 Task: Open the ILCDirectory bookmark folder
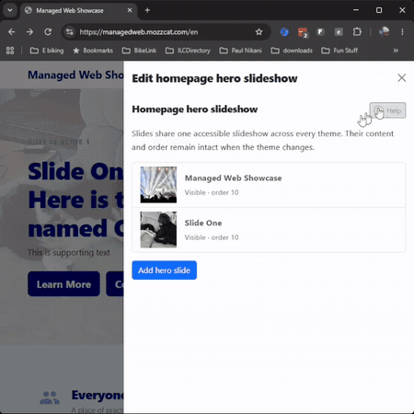[x=188, y=51]
